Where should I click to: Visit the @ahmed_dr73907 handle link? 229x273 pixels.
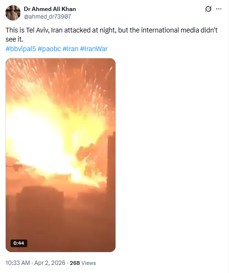47,17
